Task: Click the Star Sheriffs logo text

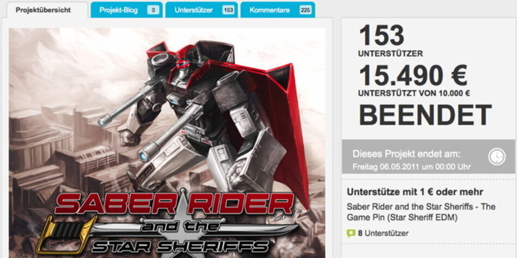Action: [x=180, y=246]
